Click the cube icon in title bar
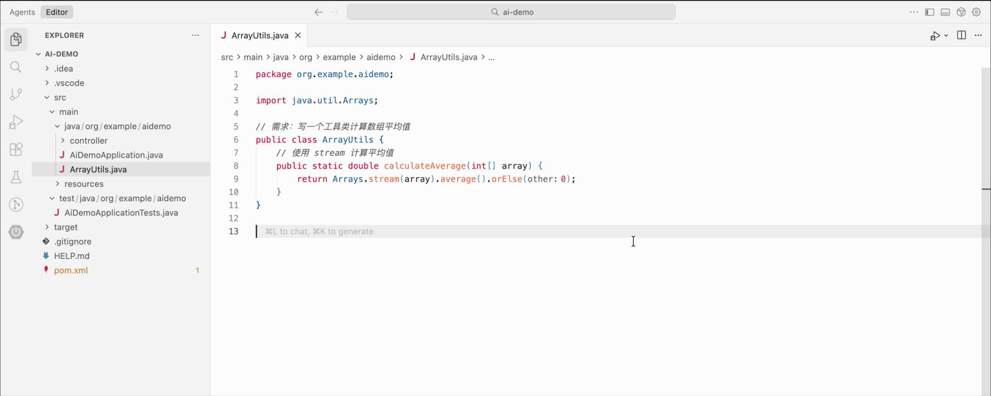Screen dimensions: 991x396 coord(961,12)
